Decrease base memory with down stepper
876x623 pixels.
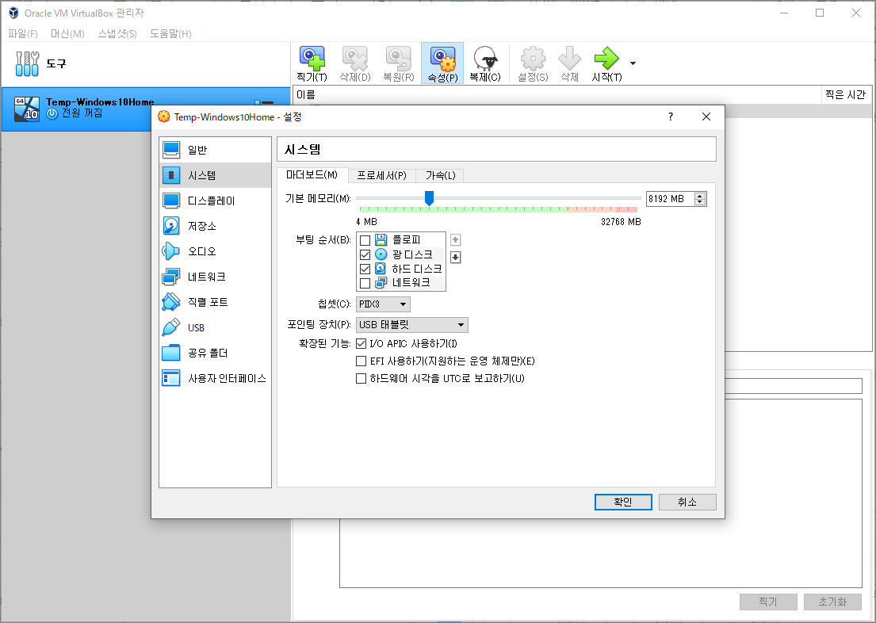(700, 201)
